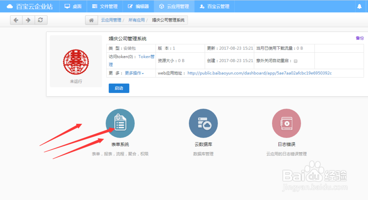Screen dimensions: 368x200
Task: Click 云应用的日志错误管理 description text
Action: 286,154
